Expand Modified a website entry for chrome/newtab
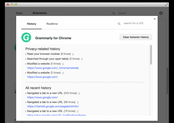The height and width of the screenshot is (123, 174). click(26, 64)
